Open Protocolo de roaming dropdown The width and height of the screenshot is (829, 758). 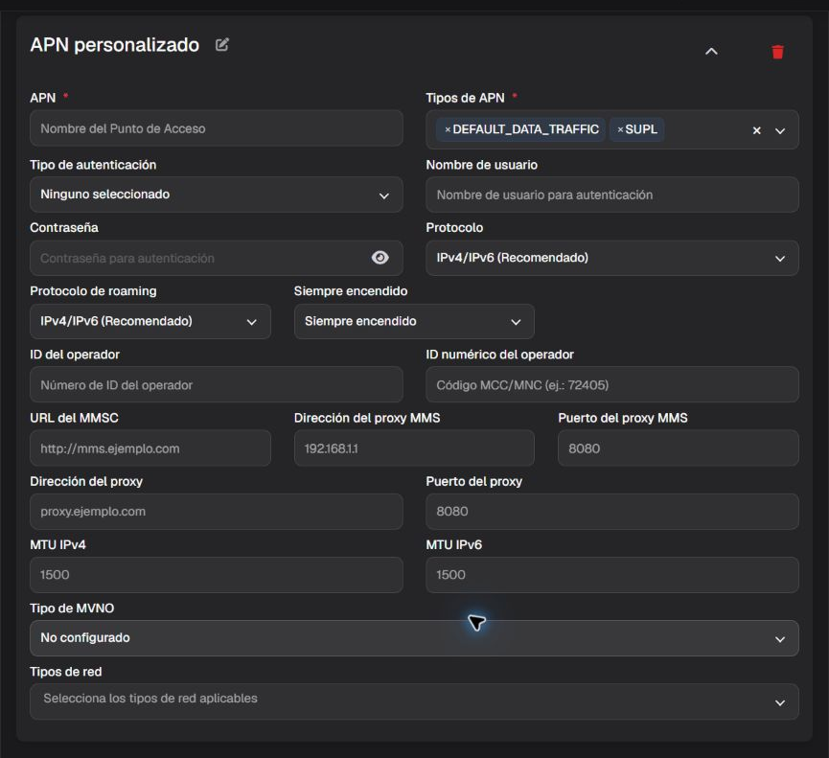coord(150,321)
